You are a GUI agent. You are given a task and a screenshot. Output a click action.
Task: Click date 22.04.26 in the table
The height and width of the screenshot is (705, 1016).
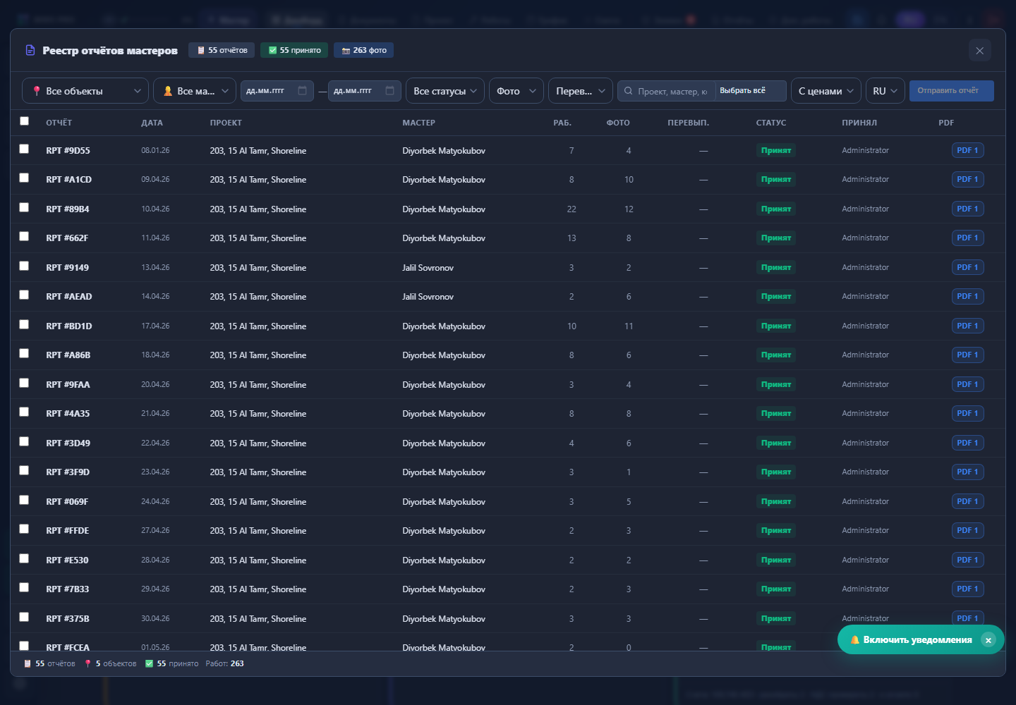coord(155,443)
